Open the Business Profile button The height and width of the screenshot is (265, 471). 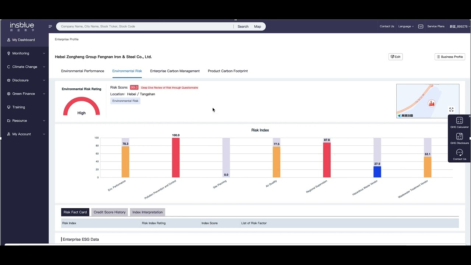pos(450,57)
